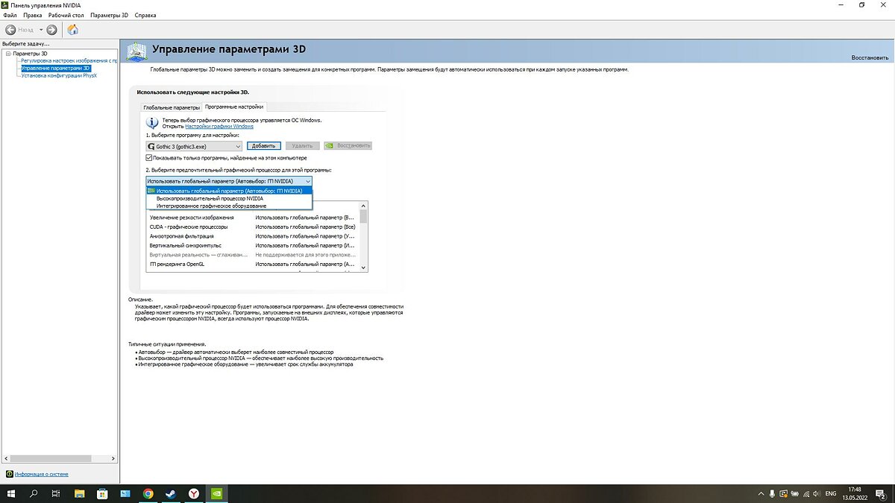Click the settings list scrollbar down arrow

tap(363, 267)
